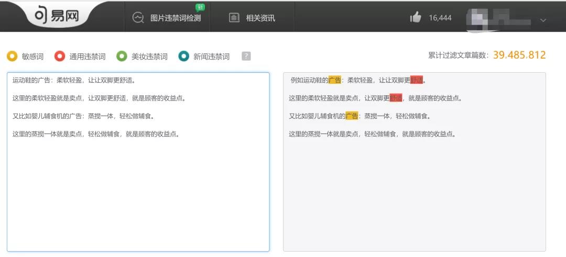Click the 新闻违禁词 label text
566x257 pixels.
[212, 57]
